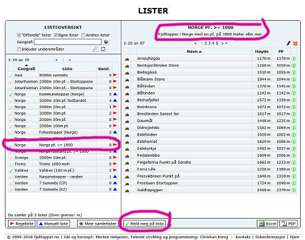Click Meld meg på lista button
Image resolution: width=305 pixels, height=240 pixels.
coord(144,224)
